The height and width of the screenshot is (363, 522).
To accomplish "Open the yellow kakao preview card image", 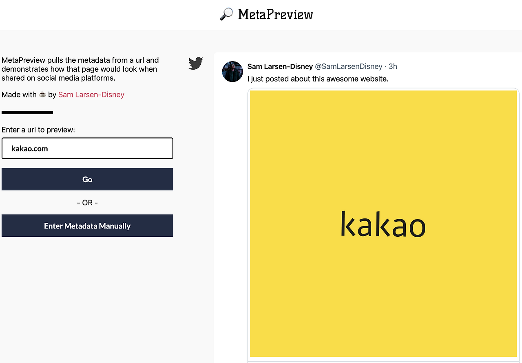I will (383, 224).
